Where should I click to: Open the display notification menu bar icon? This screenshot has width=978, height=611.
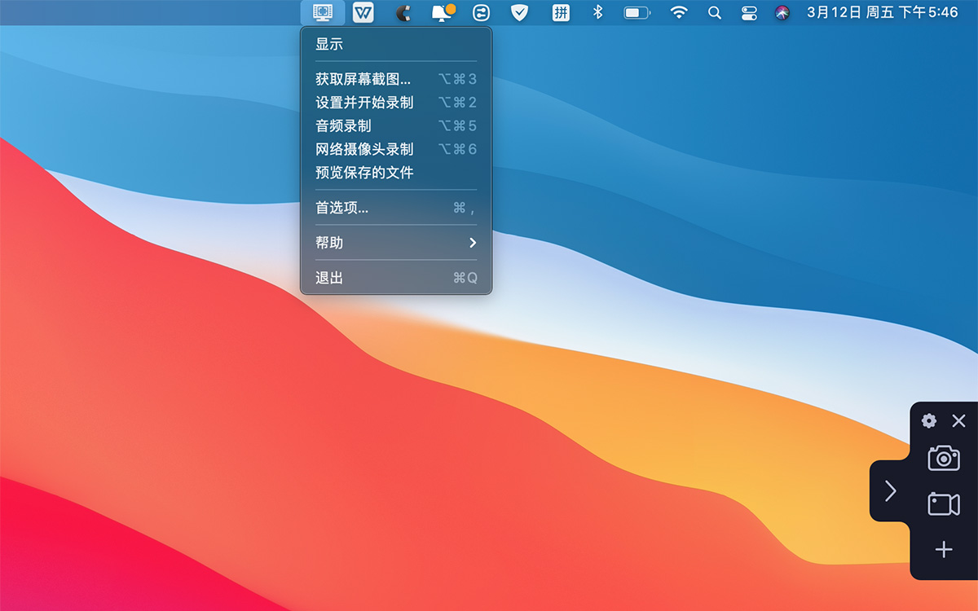click(x=443, y=12)
